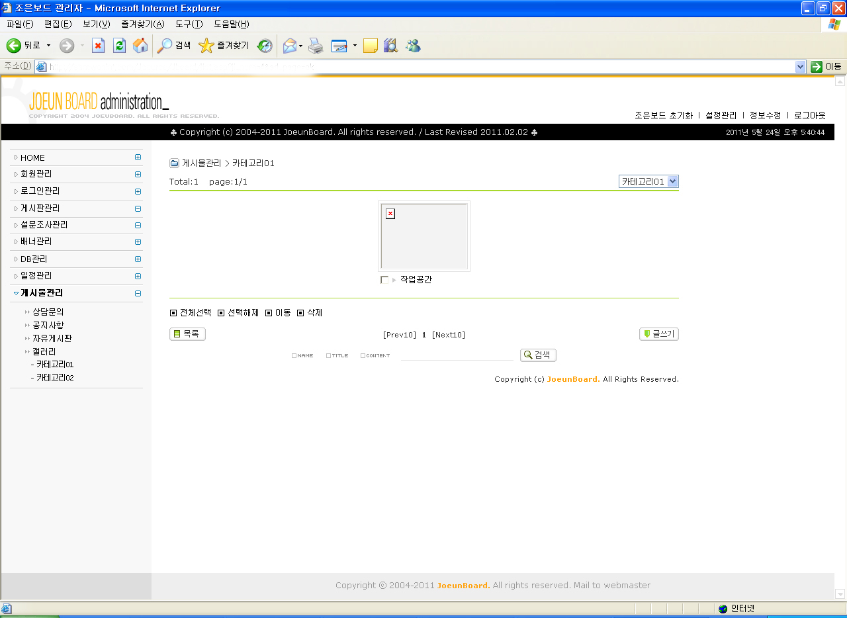This screenshot has width=847, height=618.
Task: Click the Messenger people icon
Action: [413, 46]
